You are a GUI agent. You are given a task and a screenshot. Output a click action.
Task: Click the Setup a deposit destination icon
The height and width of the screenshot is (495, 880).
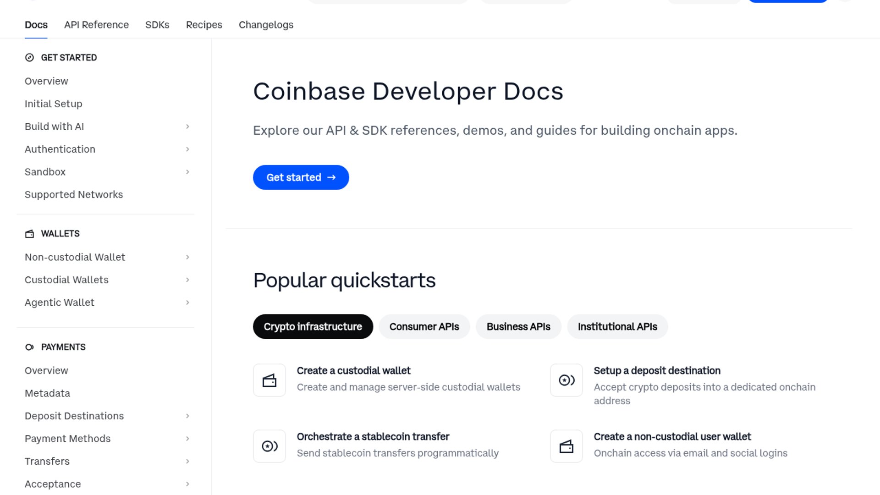[x=566, y=380]
